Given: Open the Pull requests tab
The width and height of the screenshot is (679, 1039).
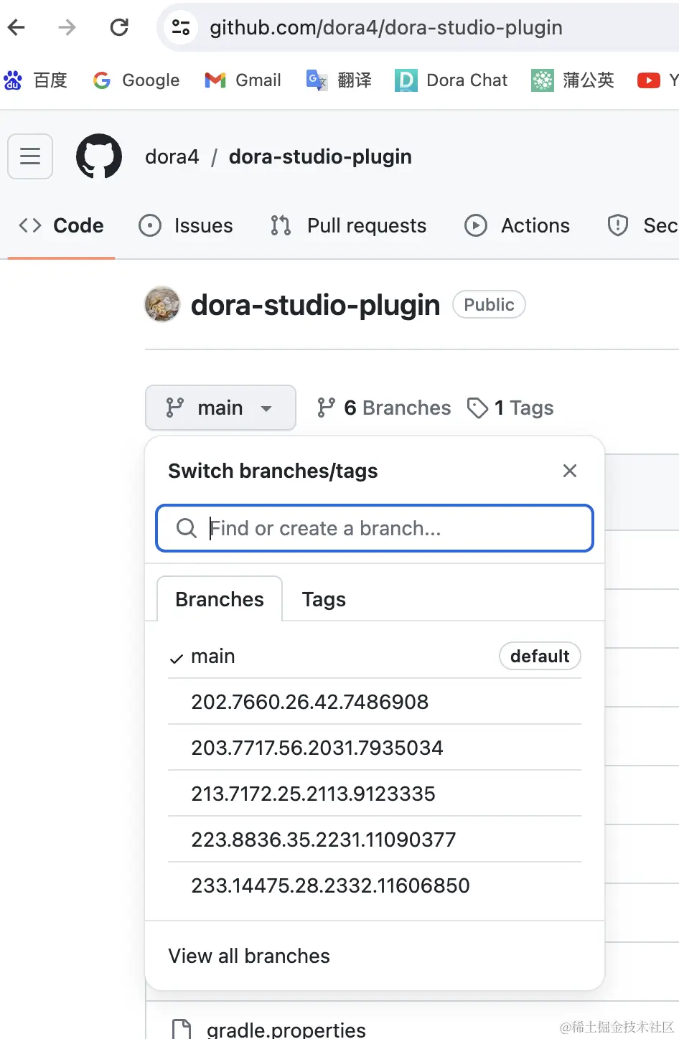Looking at the screenshot, I should tap(349, 226).
